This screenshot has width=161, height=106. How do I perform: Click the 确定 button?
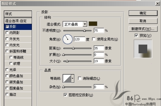(x=143, y=13)
